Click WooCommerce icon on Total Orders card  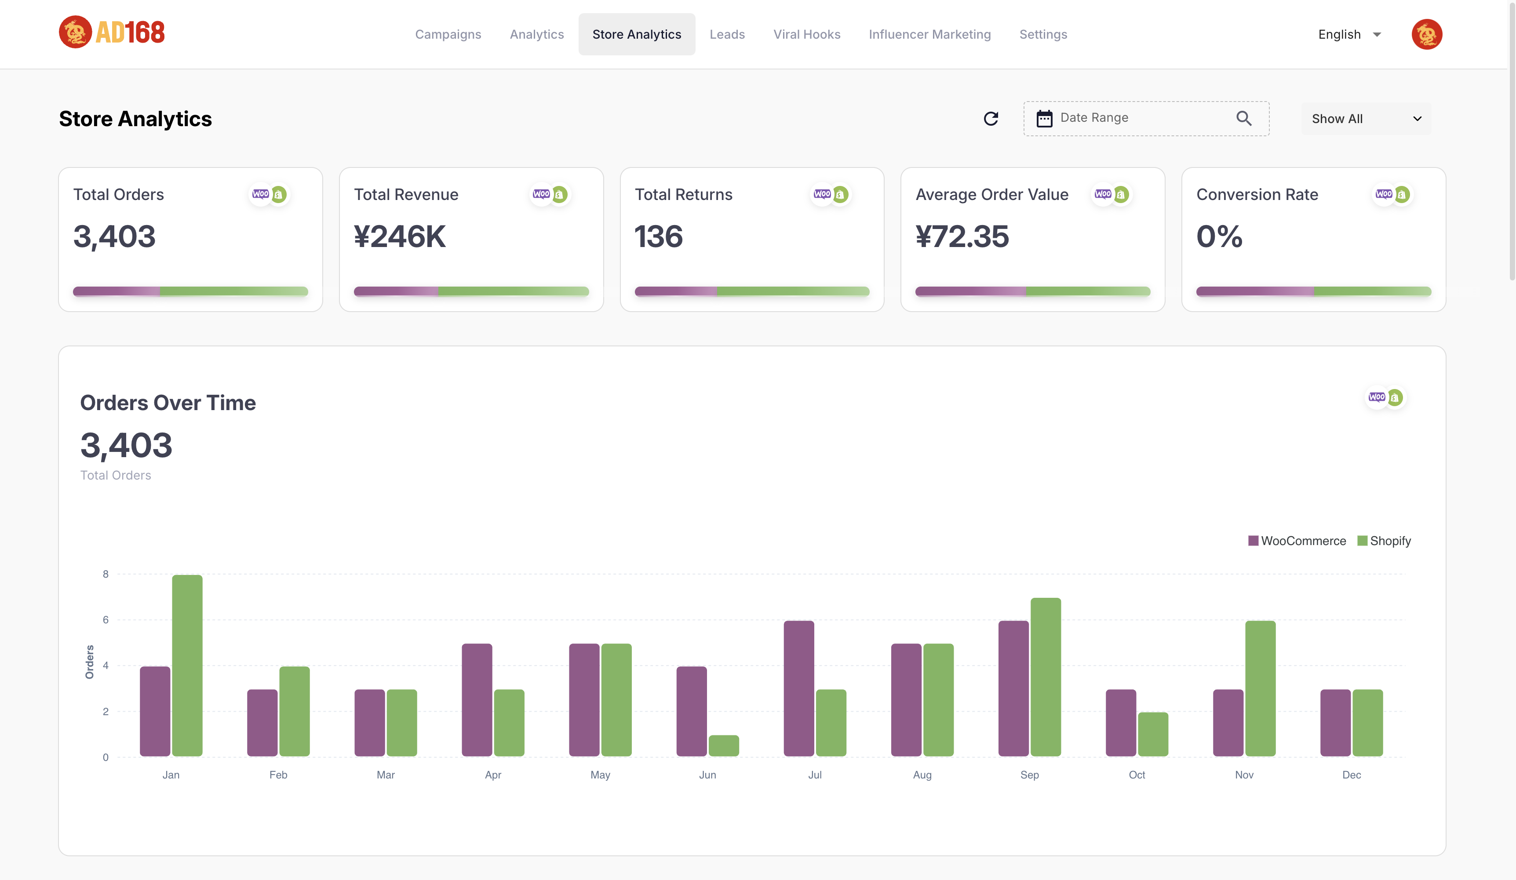[260, 194]
